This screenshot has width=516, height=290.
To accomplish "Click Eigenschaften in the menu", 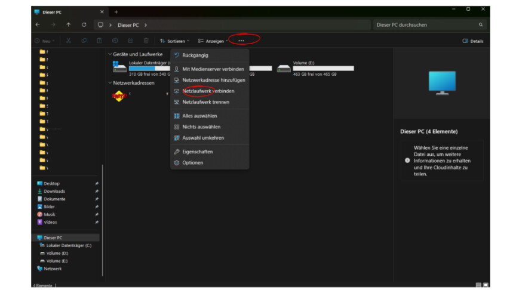I will point(197,152).
